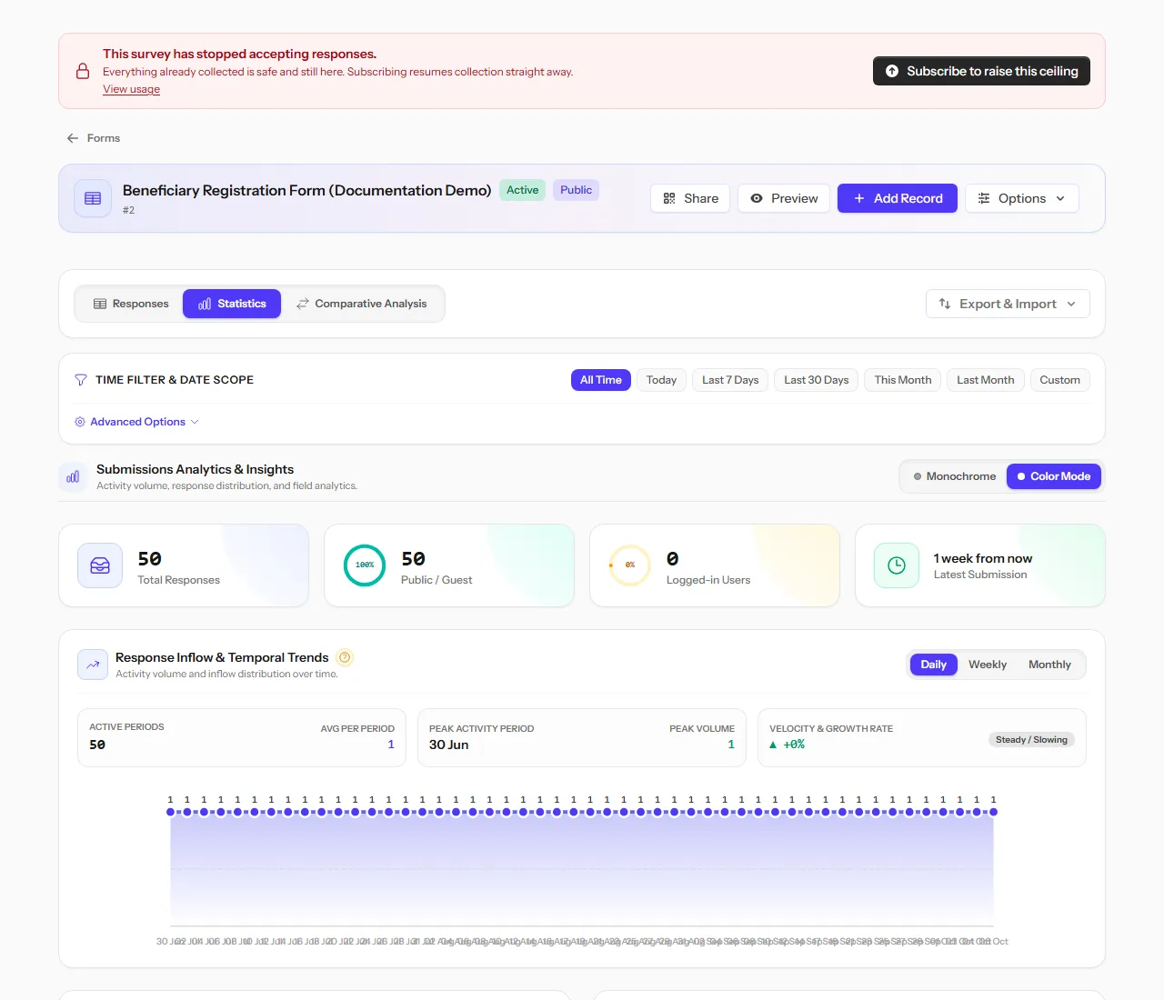Select Monochrome display mode
Image resolution: width=1164 pixels, height=1000 pixels.
pyautogui.click(x=955, y=476)
